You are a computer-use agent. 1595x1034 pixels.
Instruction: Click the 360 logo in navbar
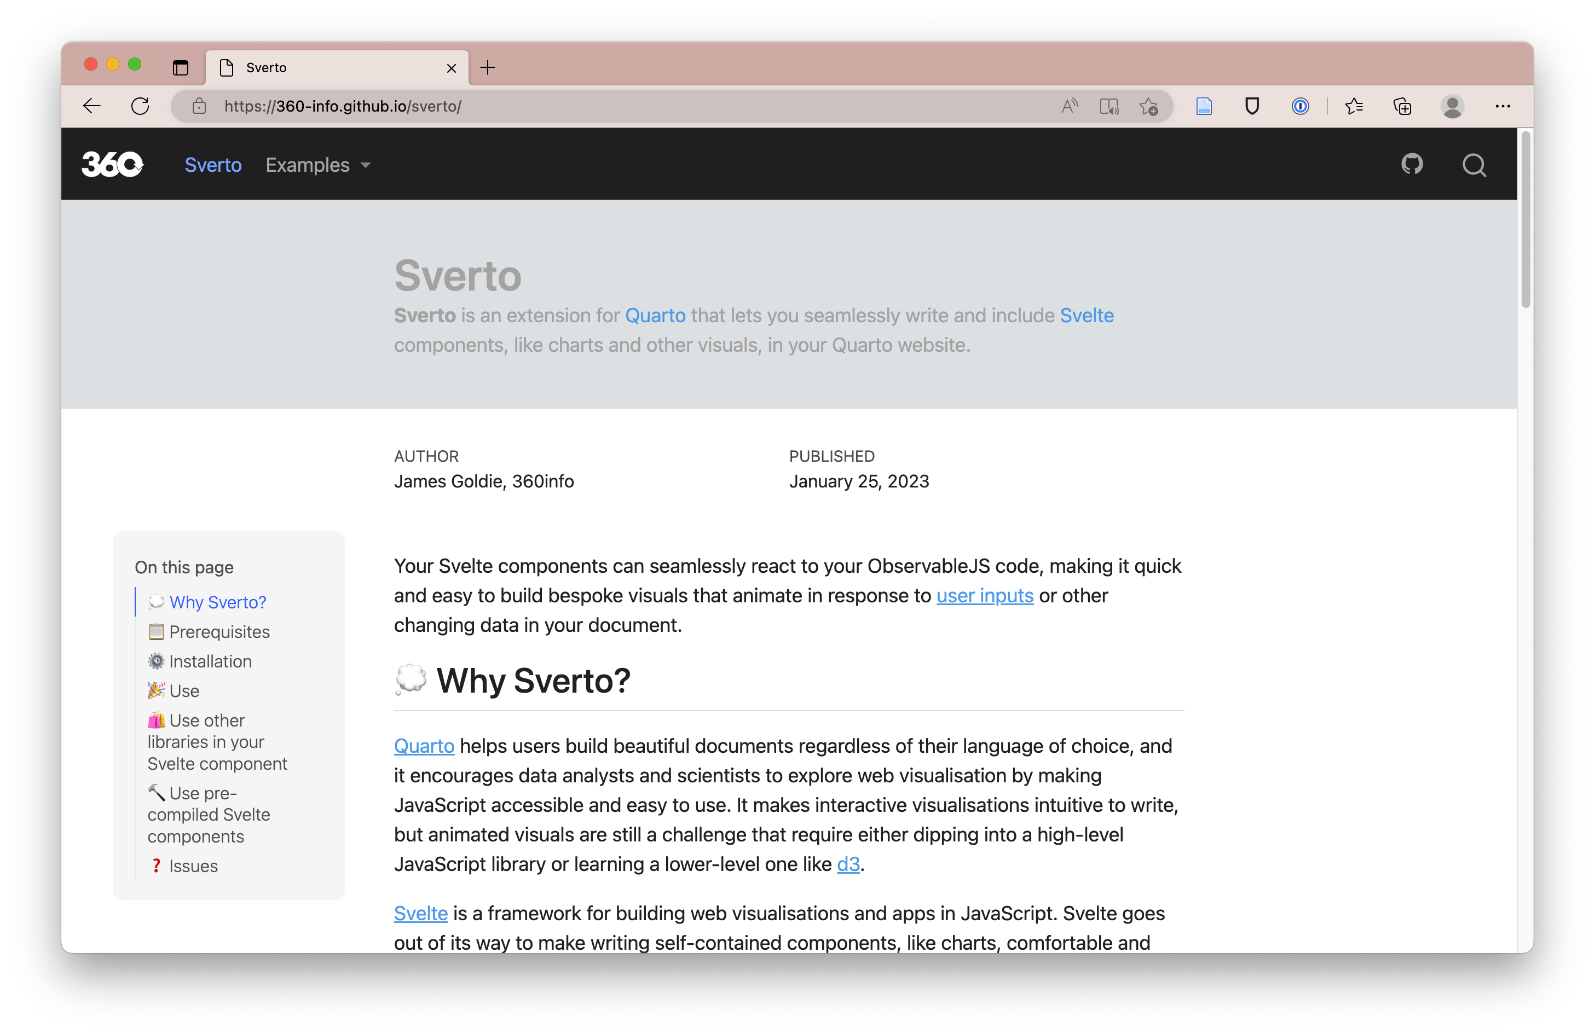[x=113, y=164]
